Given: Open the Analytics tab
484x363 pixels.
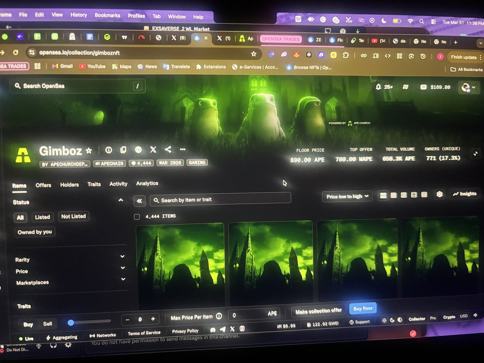Looking at the screenshot, I should [147, 184].
